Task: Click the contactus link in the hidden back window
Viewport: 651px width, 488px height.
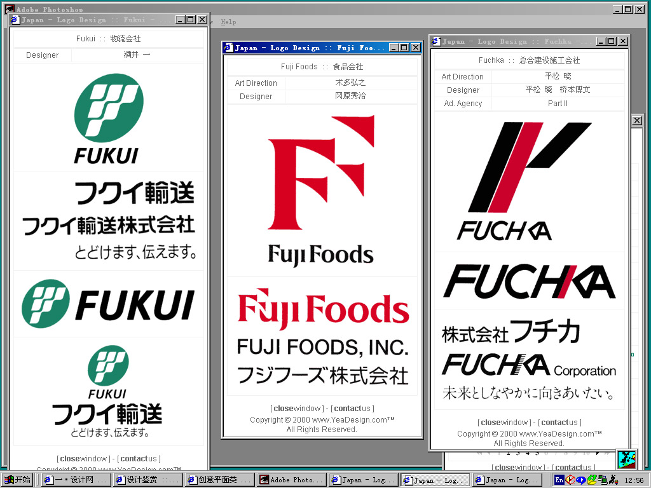Action: click(x=573, y=467)
